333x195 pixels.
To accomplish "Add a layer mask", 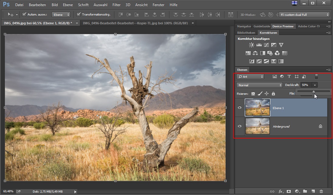I will 289,191.
